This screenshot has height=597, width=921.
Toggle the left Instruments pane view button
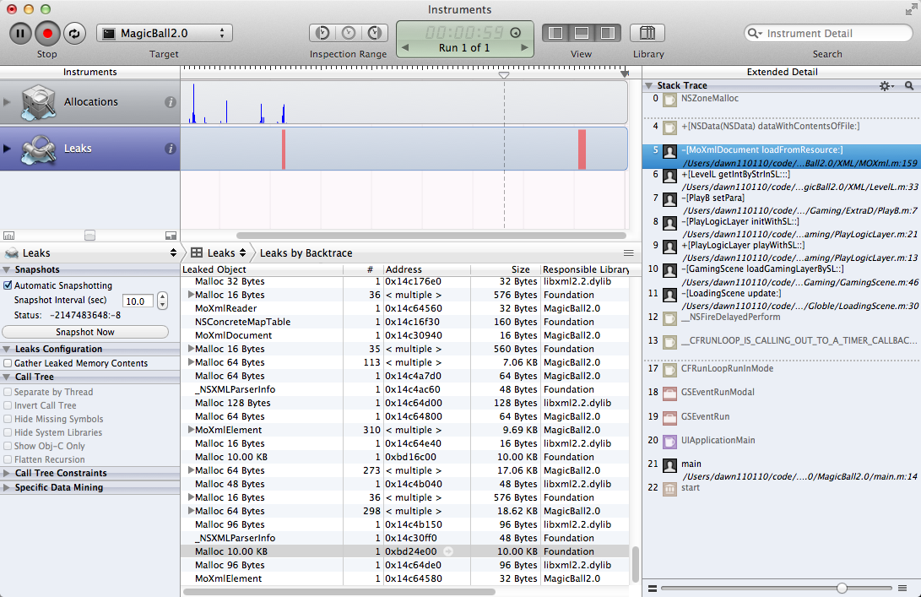click(555, 33)
